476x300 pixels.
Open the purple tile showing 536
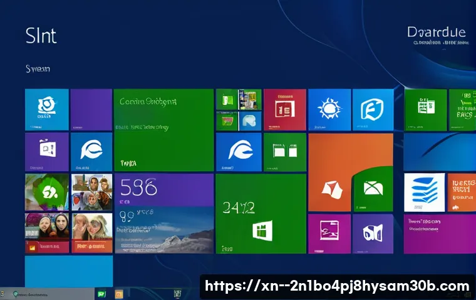164,190
